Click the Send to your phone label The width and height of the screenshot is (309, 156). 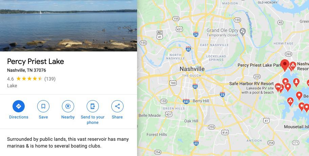click(92, 120)
